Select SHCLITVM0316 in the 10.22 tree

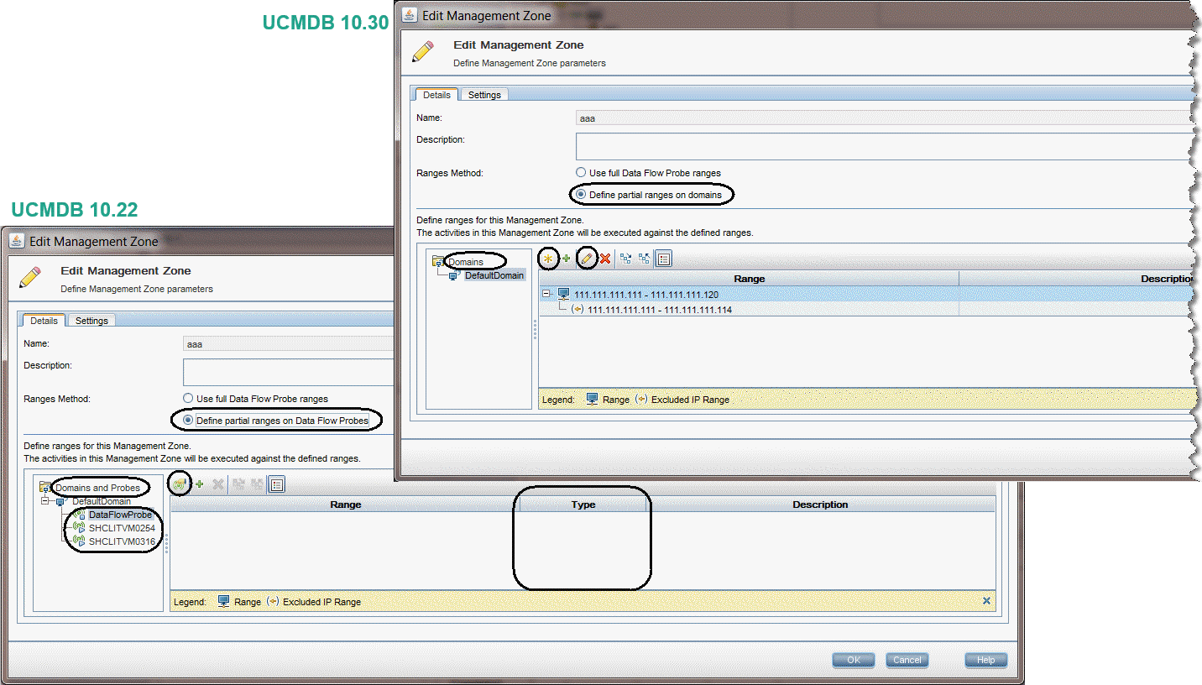click(122, 541)
